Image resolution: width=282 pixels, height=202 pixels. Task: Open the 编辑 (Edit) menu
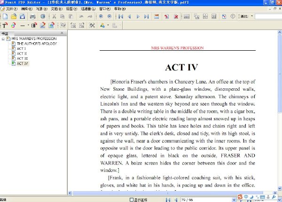coord(27,9)
